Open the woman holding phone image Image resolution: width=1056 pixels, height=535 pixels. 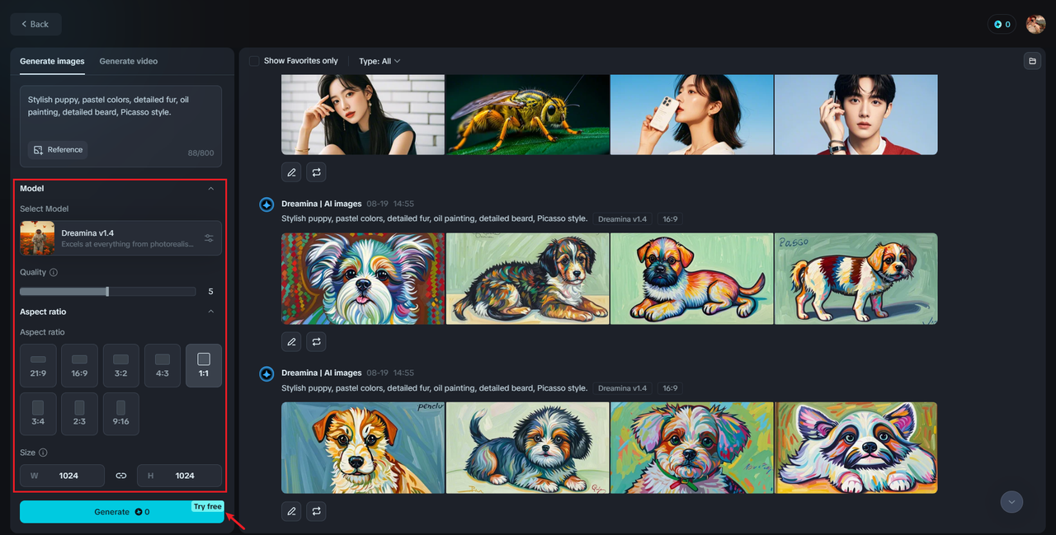[x=691, y=115]
